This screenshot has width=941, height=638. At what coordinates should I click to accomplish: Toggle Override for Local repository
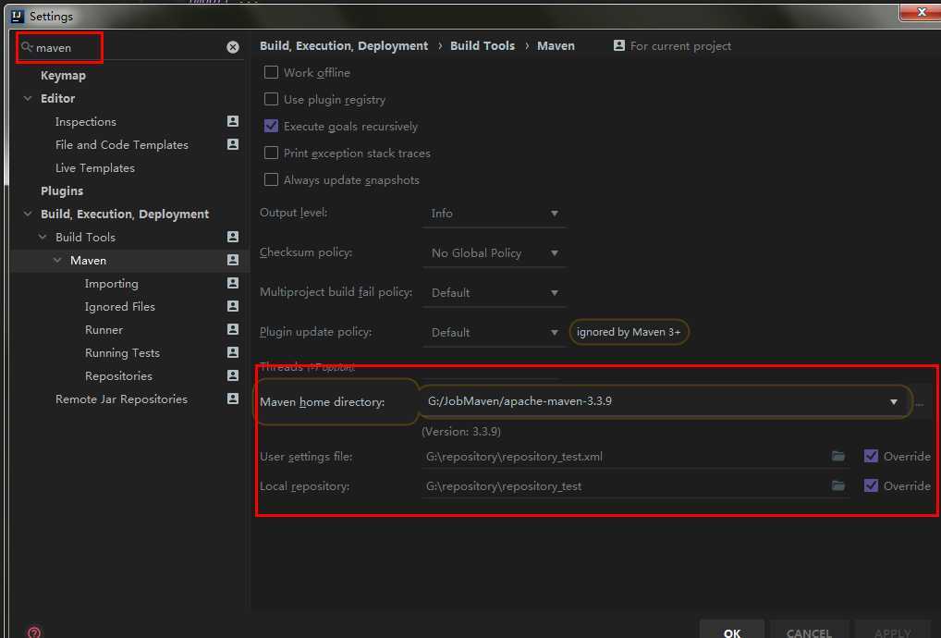[871, 485]
